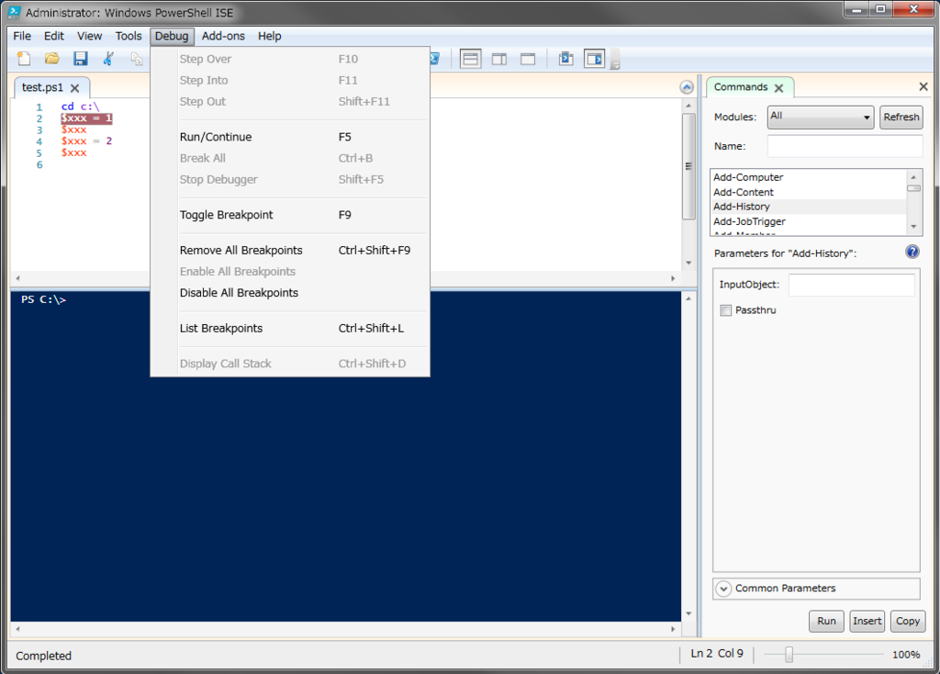Save the script with the floppy disk icon

(x=81, y=58)
